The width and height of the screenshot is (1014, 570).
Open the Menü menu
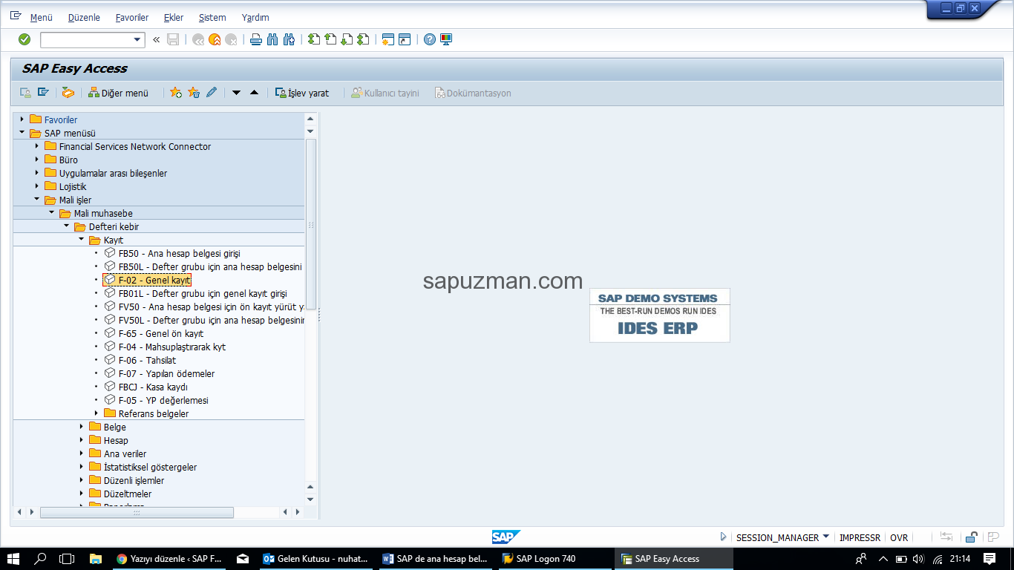pos(41,18)
